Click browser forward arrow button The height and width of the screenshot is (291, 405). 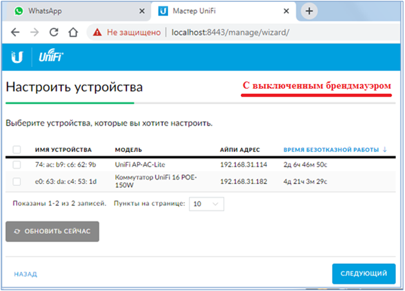click(x=35, y=32)
